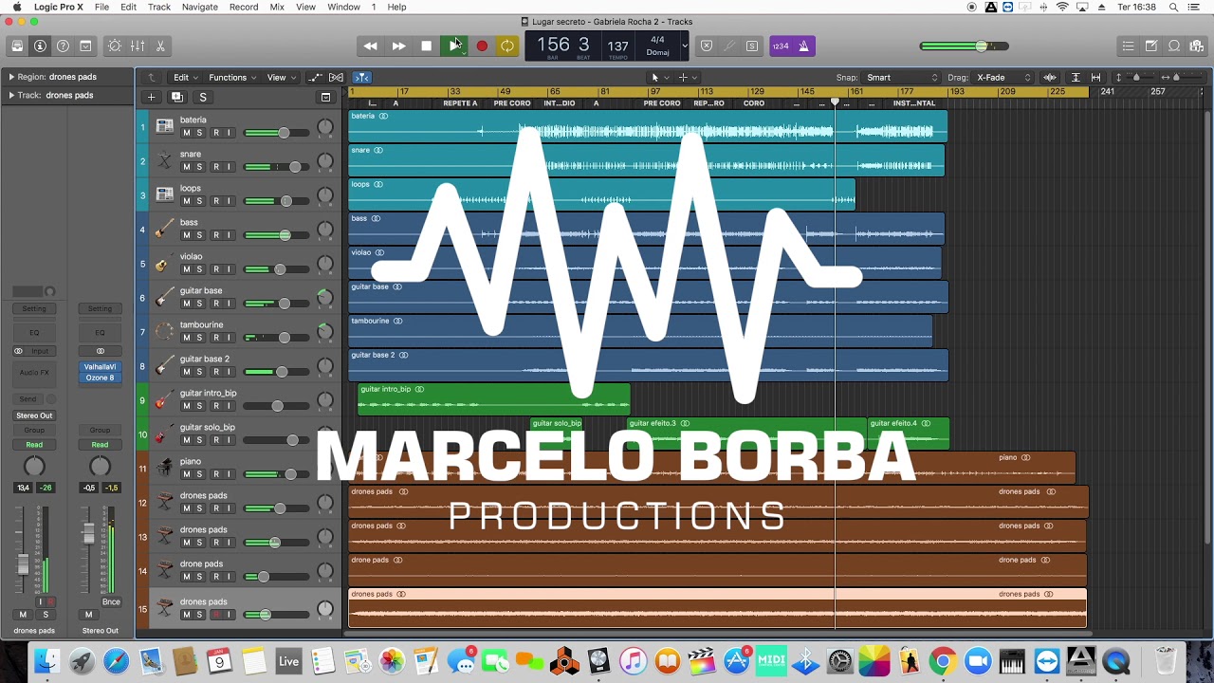Open the File menu

tap(101, 7)
